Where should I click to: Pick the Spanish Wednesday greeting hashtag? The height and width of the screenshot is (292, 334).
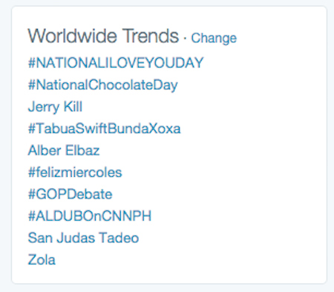click(x=75, y=172)
